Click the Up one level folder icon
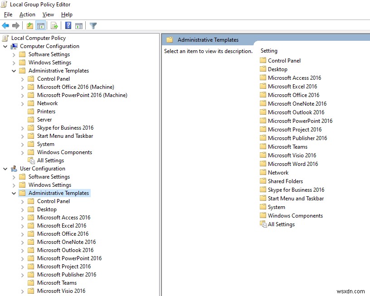Screen dimensions: 370x296 (x=30, y=25)
